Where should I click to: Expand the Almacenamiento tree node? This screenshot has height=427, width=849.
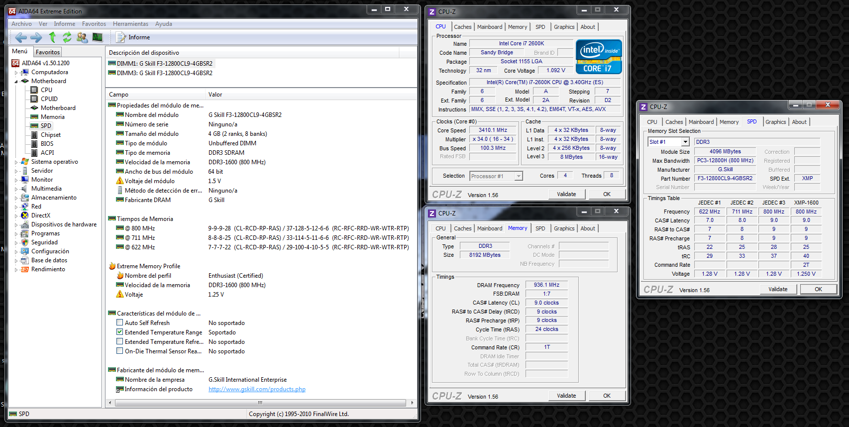[x=16, y=198]
